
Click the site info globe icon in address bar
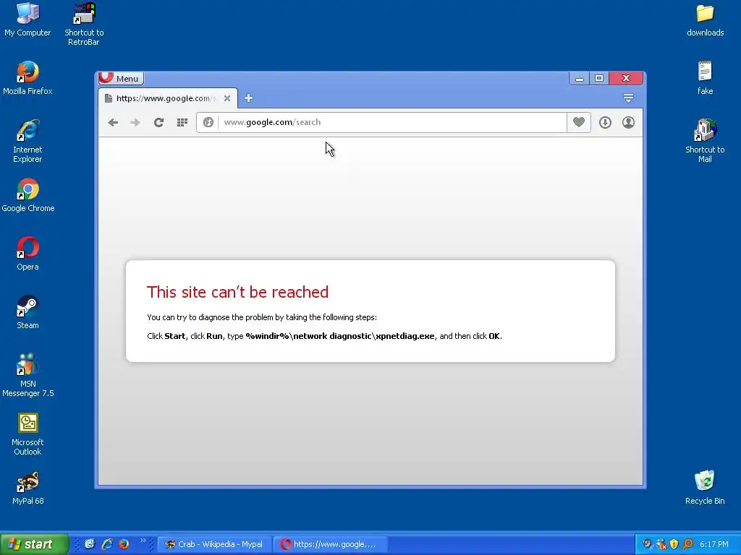coord(208,122)
